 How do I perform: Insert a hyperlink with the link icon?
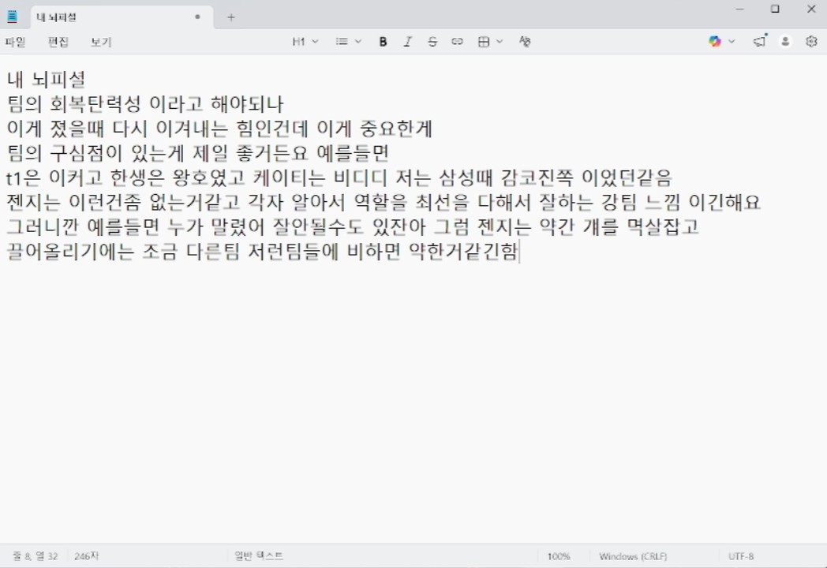(x=457, y=42)
